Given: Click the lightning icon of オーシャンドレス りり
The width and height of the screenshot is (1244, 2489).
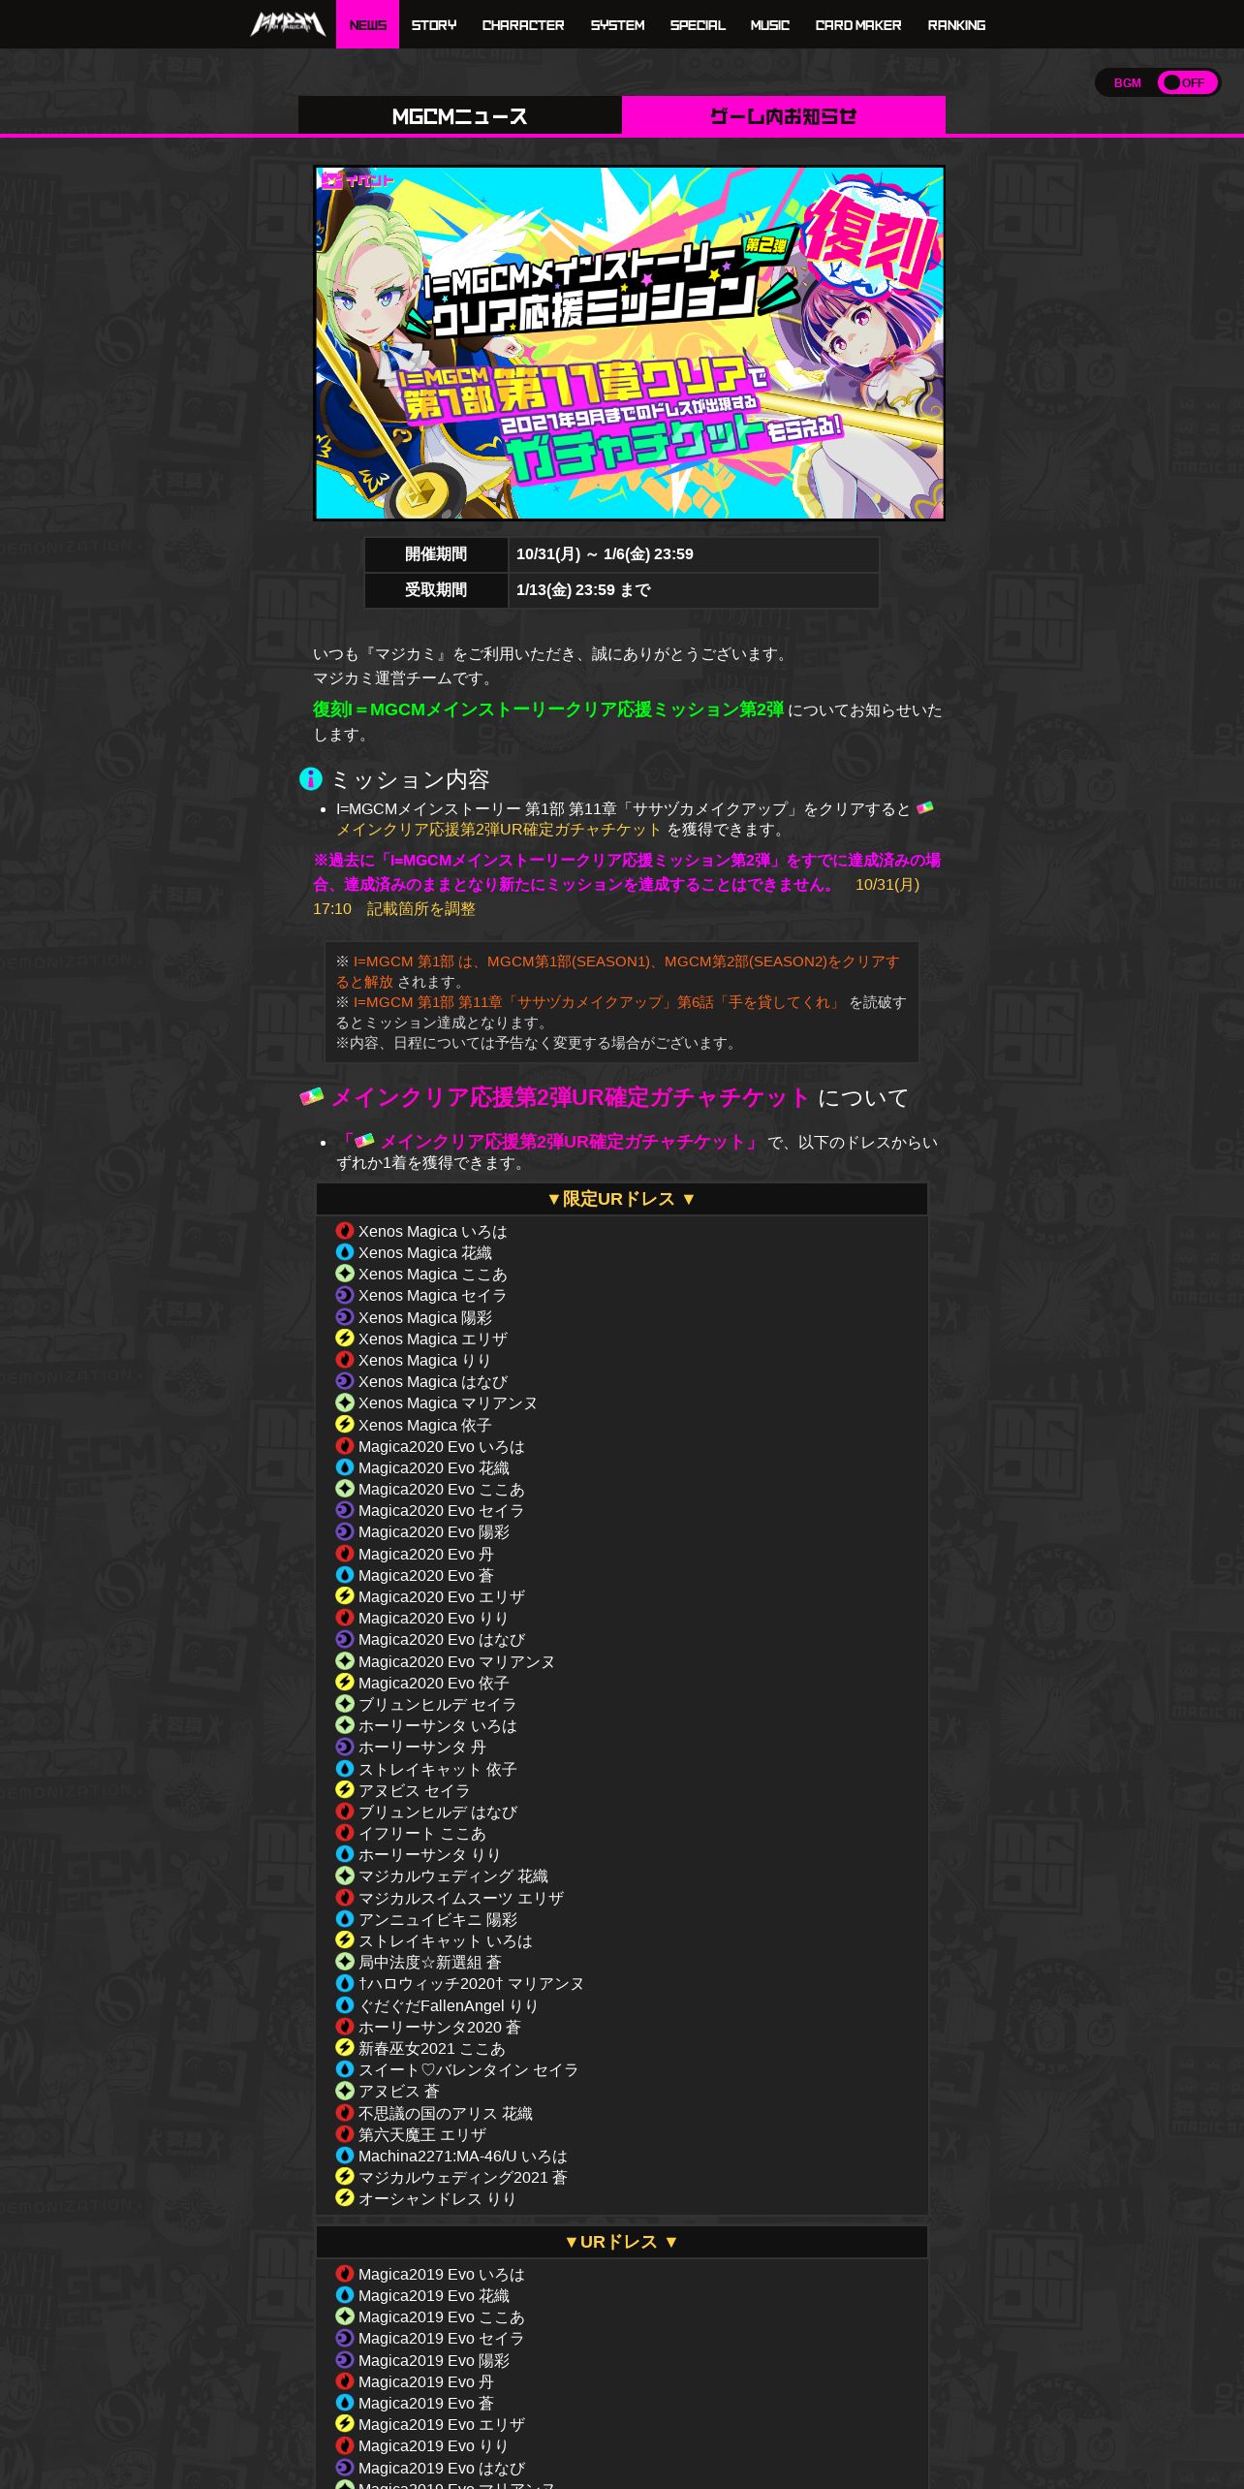Looking at the screenshot, I should pyautogui.click(x=344, y=2197).
